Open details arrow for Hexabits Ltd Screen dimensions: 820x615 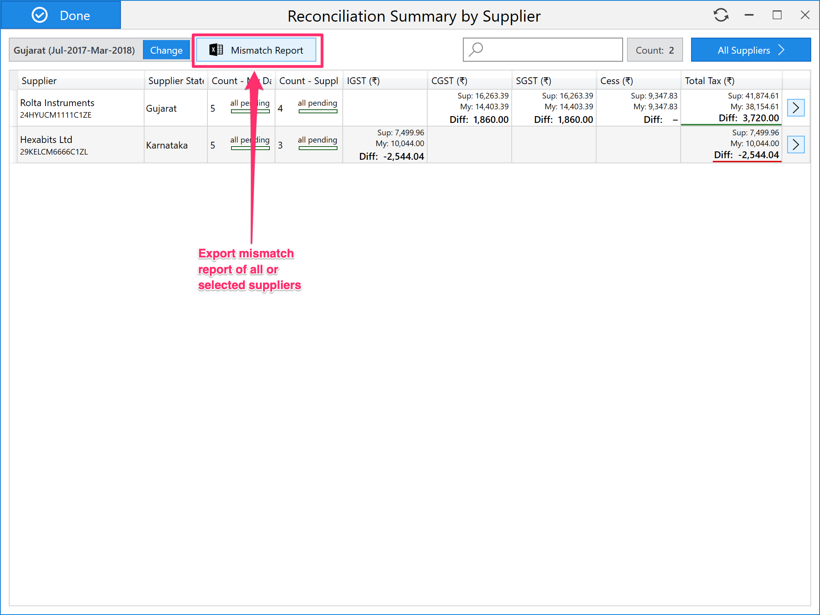[796, 145]
